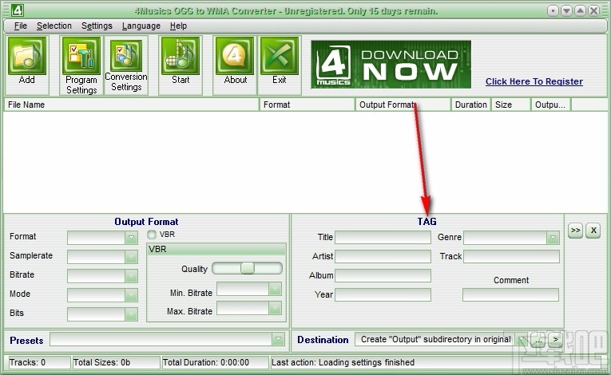Sort by Format column header
Screen dimensions: 611x375
click(307, 105)
